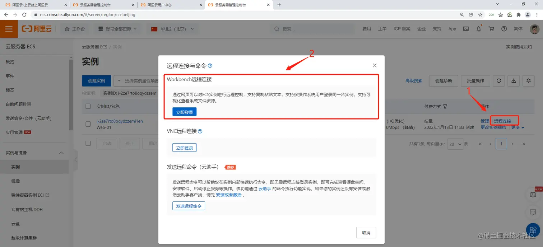
Task: Go to pagination page 1
Action: 501,144
